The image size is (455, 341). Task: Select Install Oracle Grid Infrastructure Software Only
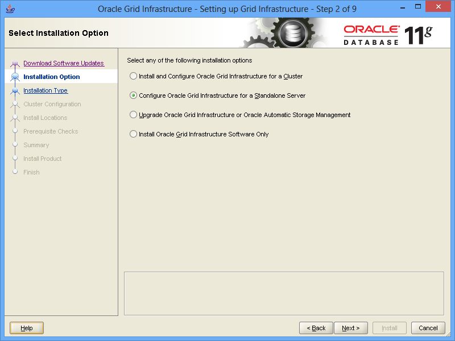(x=133, y=134)
